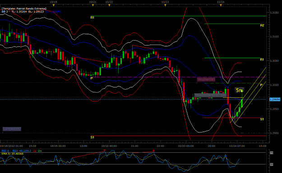Image resolution: width=282 pixels, height=173 pixels.
Task: Click the 11:00 time axis label
Action: pos(135,146)
